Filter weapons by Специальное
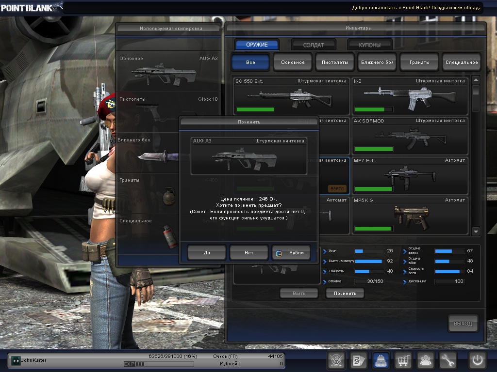 click(x=462, y=62)
